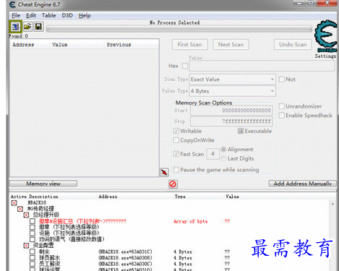339x271 pixels.
Task: Click the Active Description column header
Action: tap(35, 197)
